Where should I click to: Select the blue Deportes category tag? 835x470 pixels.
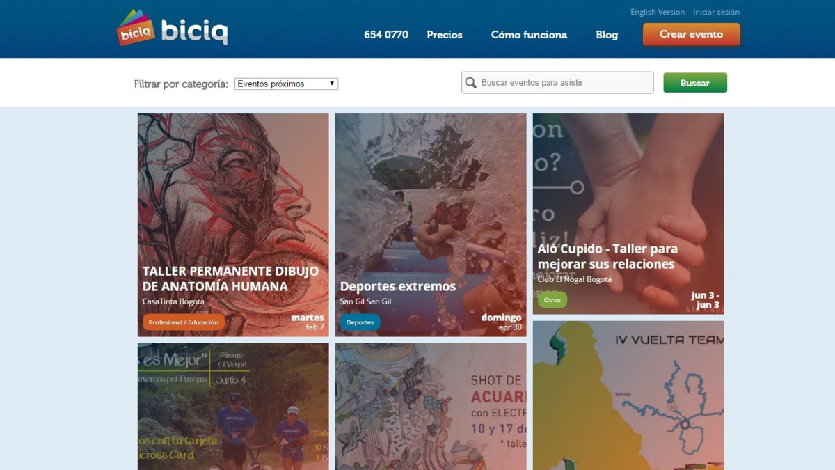pyautogui.click(x=360, y=322)
